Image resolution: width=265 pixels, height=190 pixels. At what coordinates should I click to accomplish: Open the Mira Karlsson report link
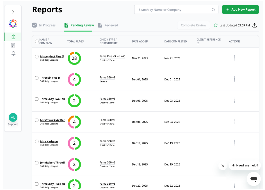[x=49, y=141]
